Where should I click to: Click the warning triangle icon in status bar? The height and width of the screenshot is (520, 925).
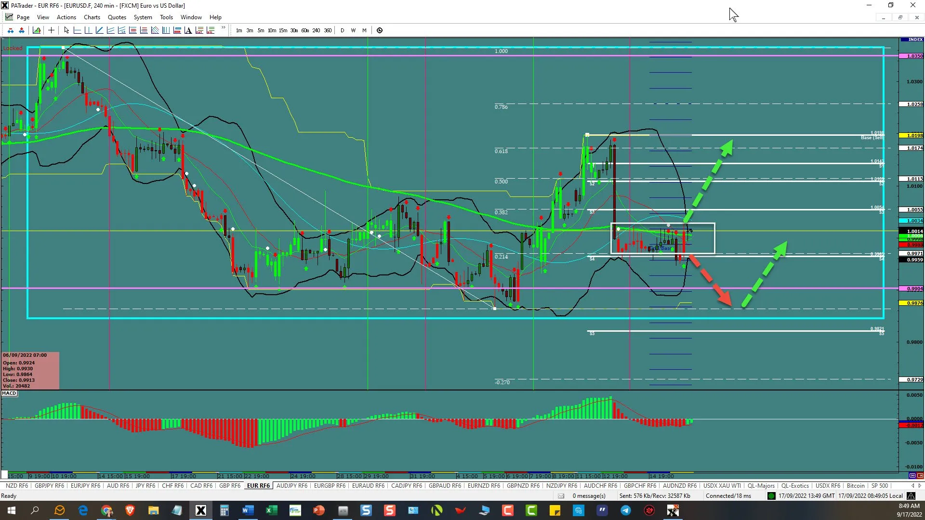pyautogui.click(x=911, y=496)
